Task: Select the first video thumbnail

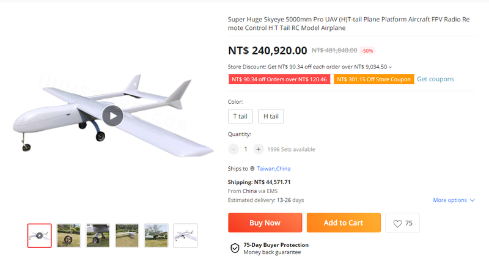Action: click(39, 235)
